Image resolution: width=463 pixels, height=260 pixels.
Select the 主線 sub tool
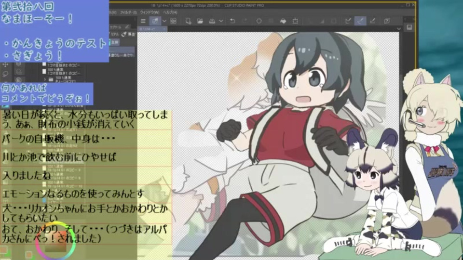point(115,42)
